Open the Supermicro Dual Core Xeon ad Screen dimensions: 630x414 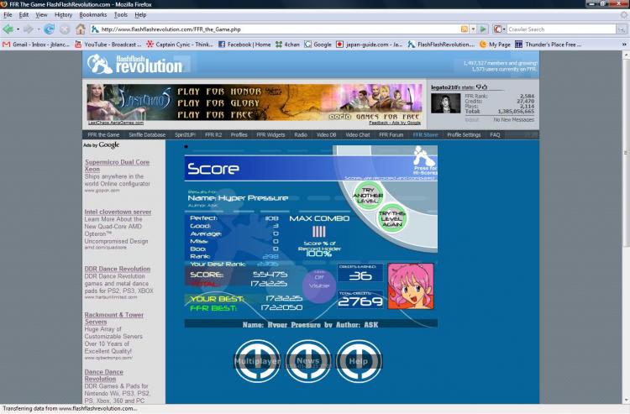[117, 165]
